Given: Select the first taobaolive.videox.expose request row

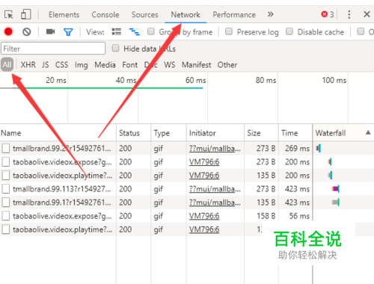Looking at the screenshot, I should coord(62,162).
